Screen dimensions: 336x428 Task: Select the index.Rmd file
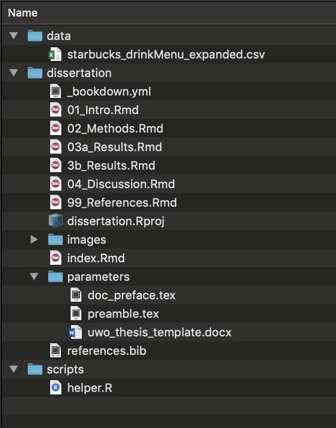[96, 258]
